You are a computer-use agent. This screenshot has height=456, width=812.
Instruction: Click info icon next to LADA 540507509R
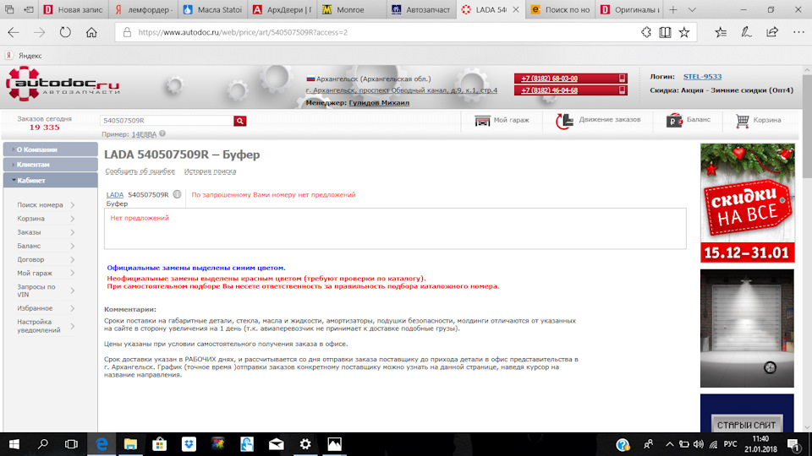177,194
